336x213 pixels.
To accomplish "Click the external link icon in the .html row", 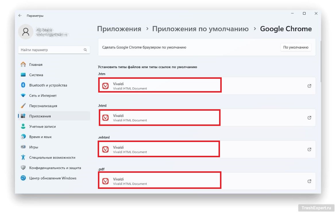I will [309, 118].
